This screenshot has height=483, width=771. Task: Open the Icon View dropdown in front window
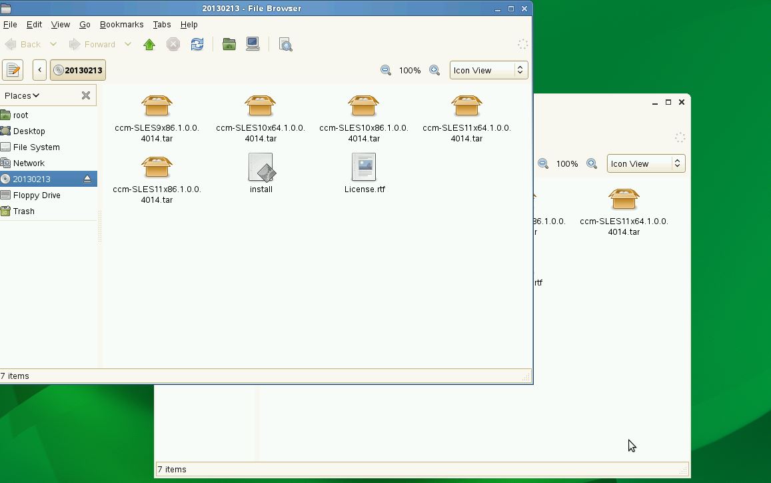(488, 70)
